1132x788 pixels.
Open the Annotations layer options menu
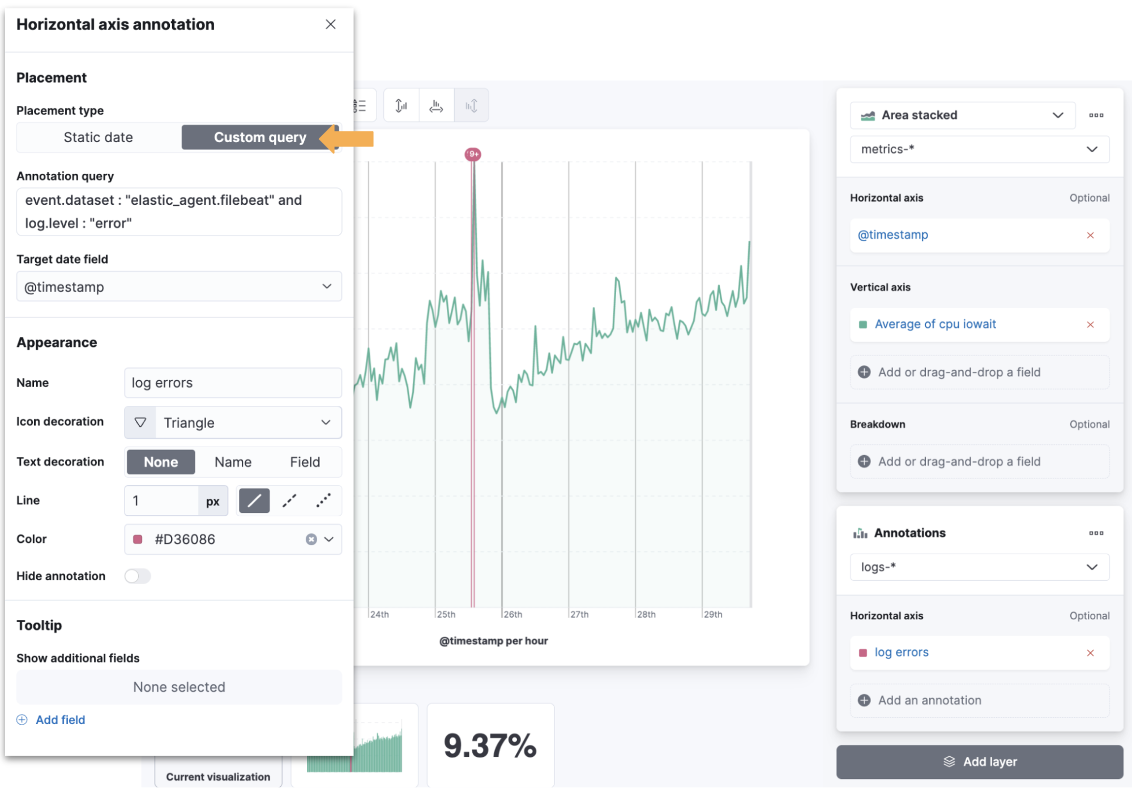pos(1096,533)
